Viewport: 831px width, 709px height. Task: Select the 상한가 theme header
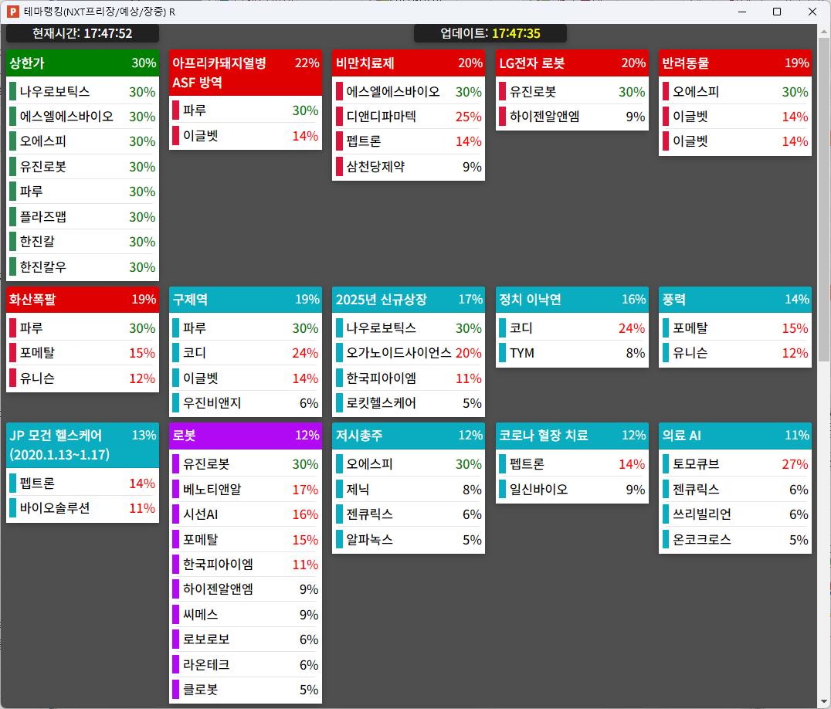click(x=83, y=63)
